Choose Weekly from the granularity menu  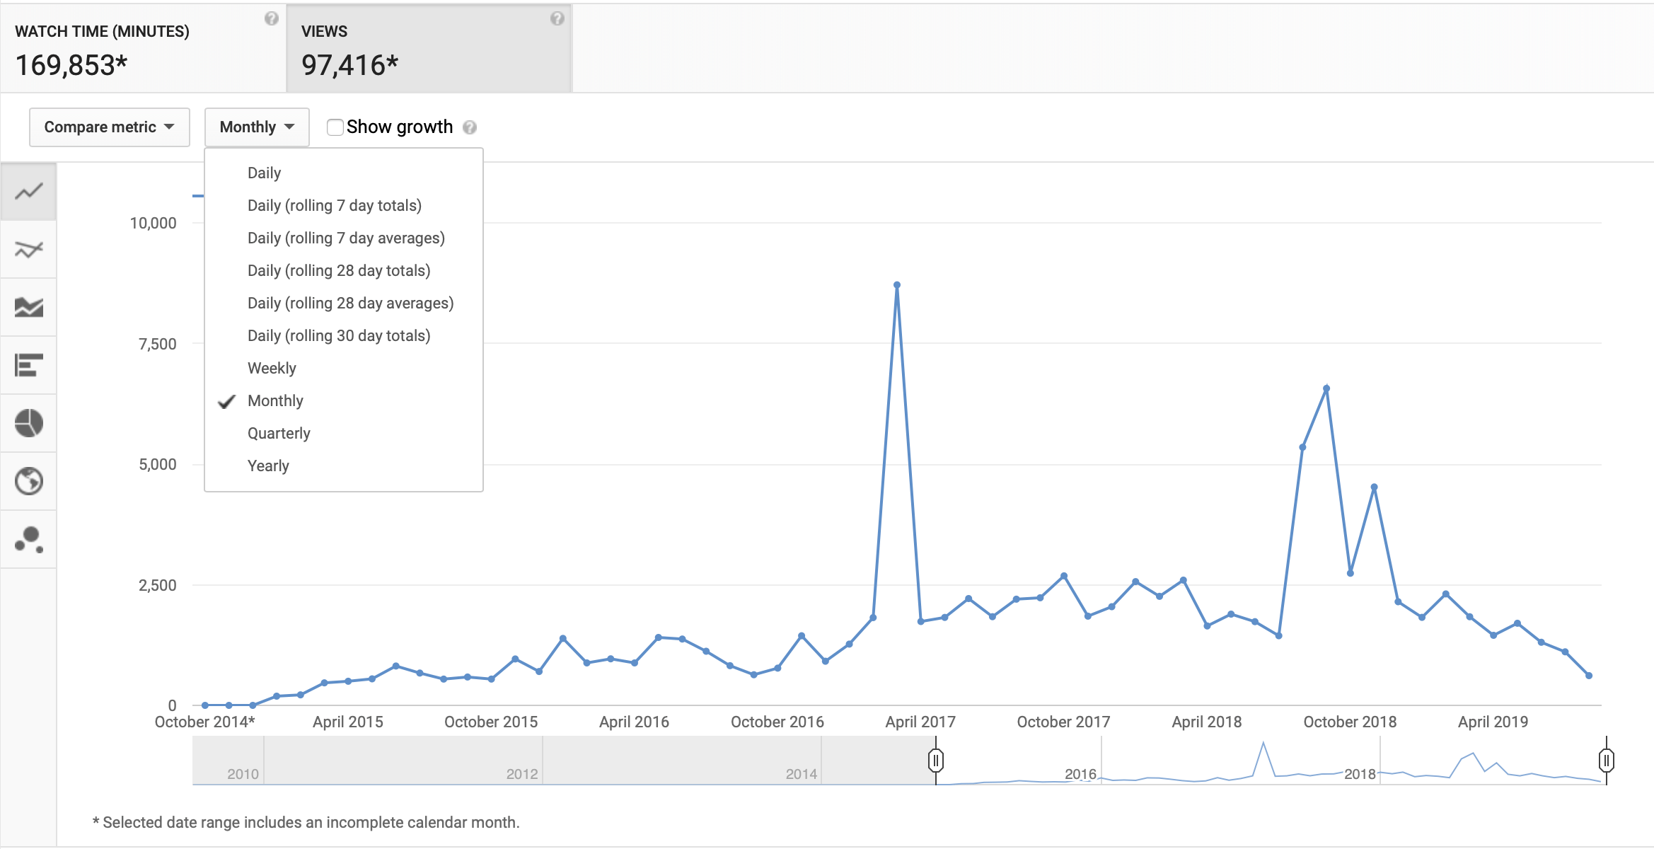coord(272,368)
